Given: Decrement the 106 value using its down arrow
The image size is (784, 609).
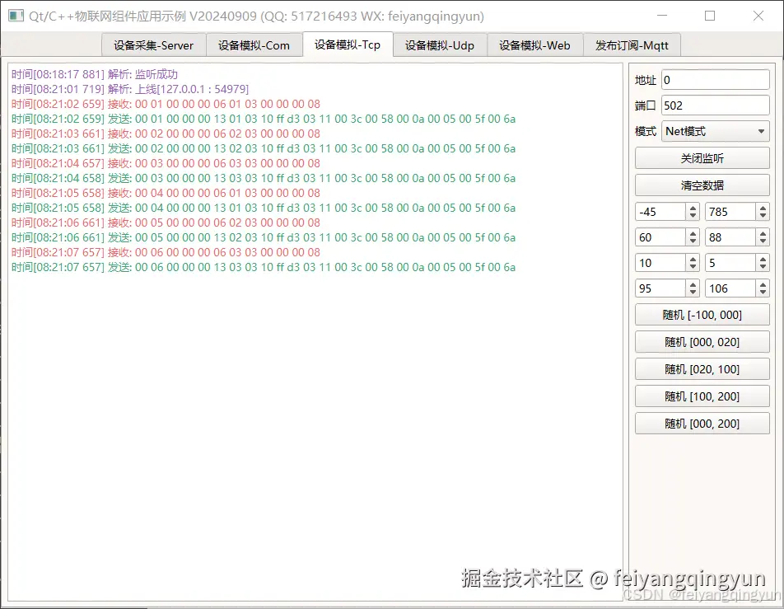Looking at the screenshot, I should [763, 292].
